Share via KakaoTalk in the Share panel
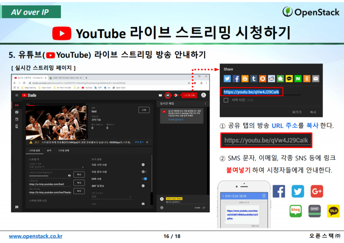 coord(289,78)
